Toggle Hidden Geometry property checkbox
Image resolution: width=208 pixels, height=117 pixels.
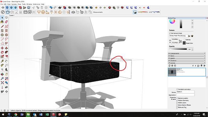coord(177,100)
